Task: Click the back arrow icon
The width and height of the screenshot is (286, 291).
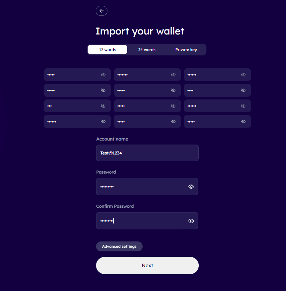Action: [x=102, y=11]
